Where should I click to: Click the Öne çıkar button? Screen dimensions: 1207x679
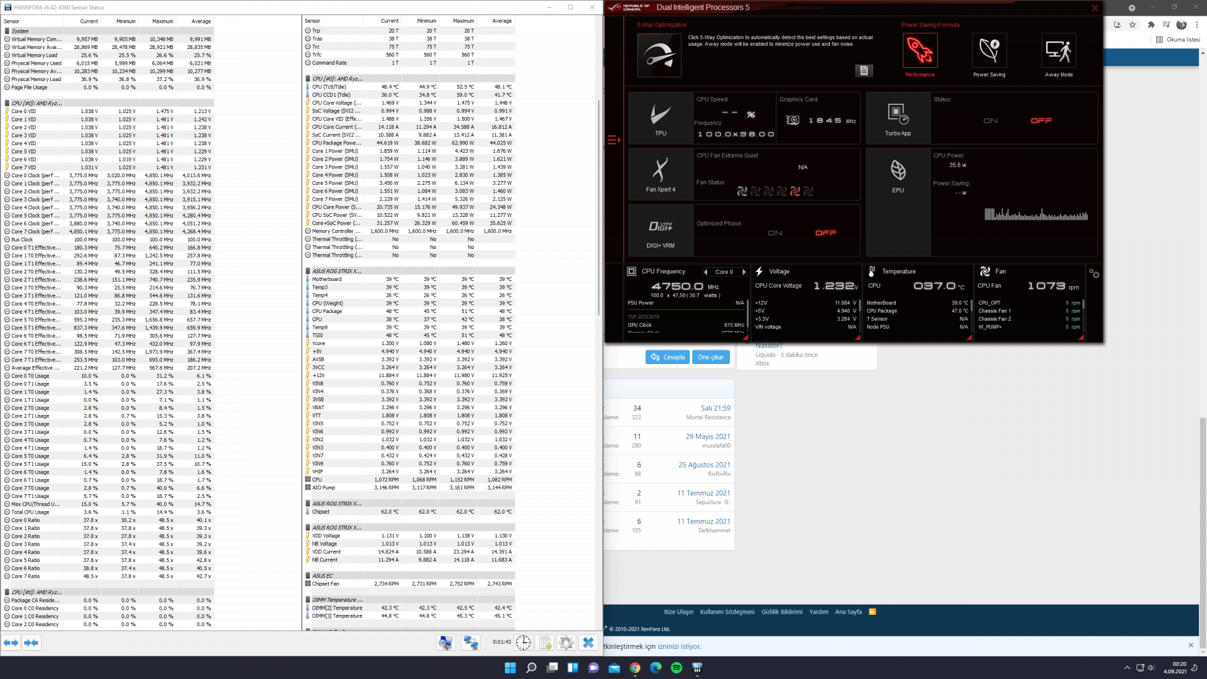pyautogui.click(x=710, y=357)
